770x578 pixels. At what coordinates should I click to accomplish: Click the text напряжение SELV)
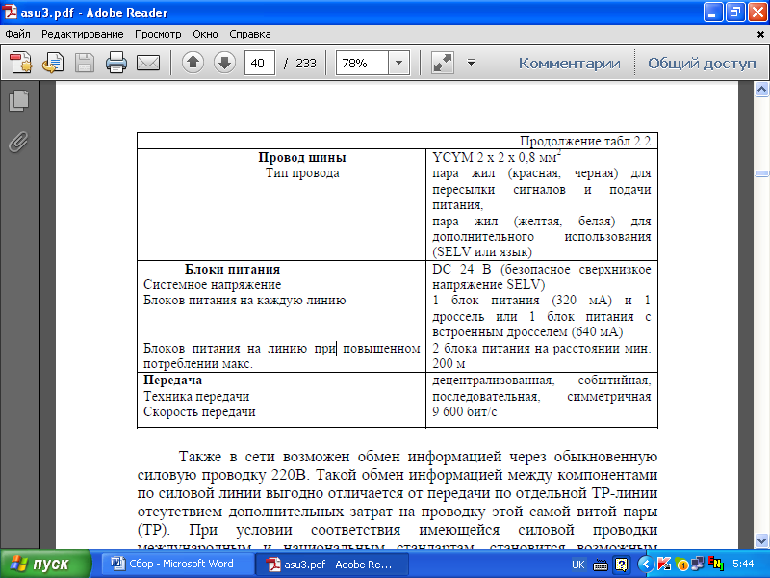tap(489, 284)
